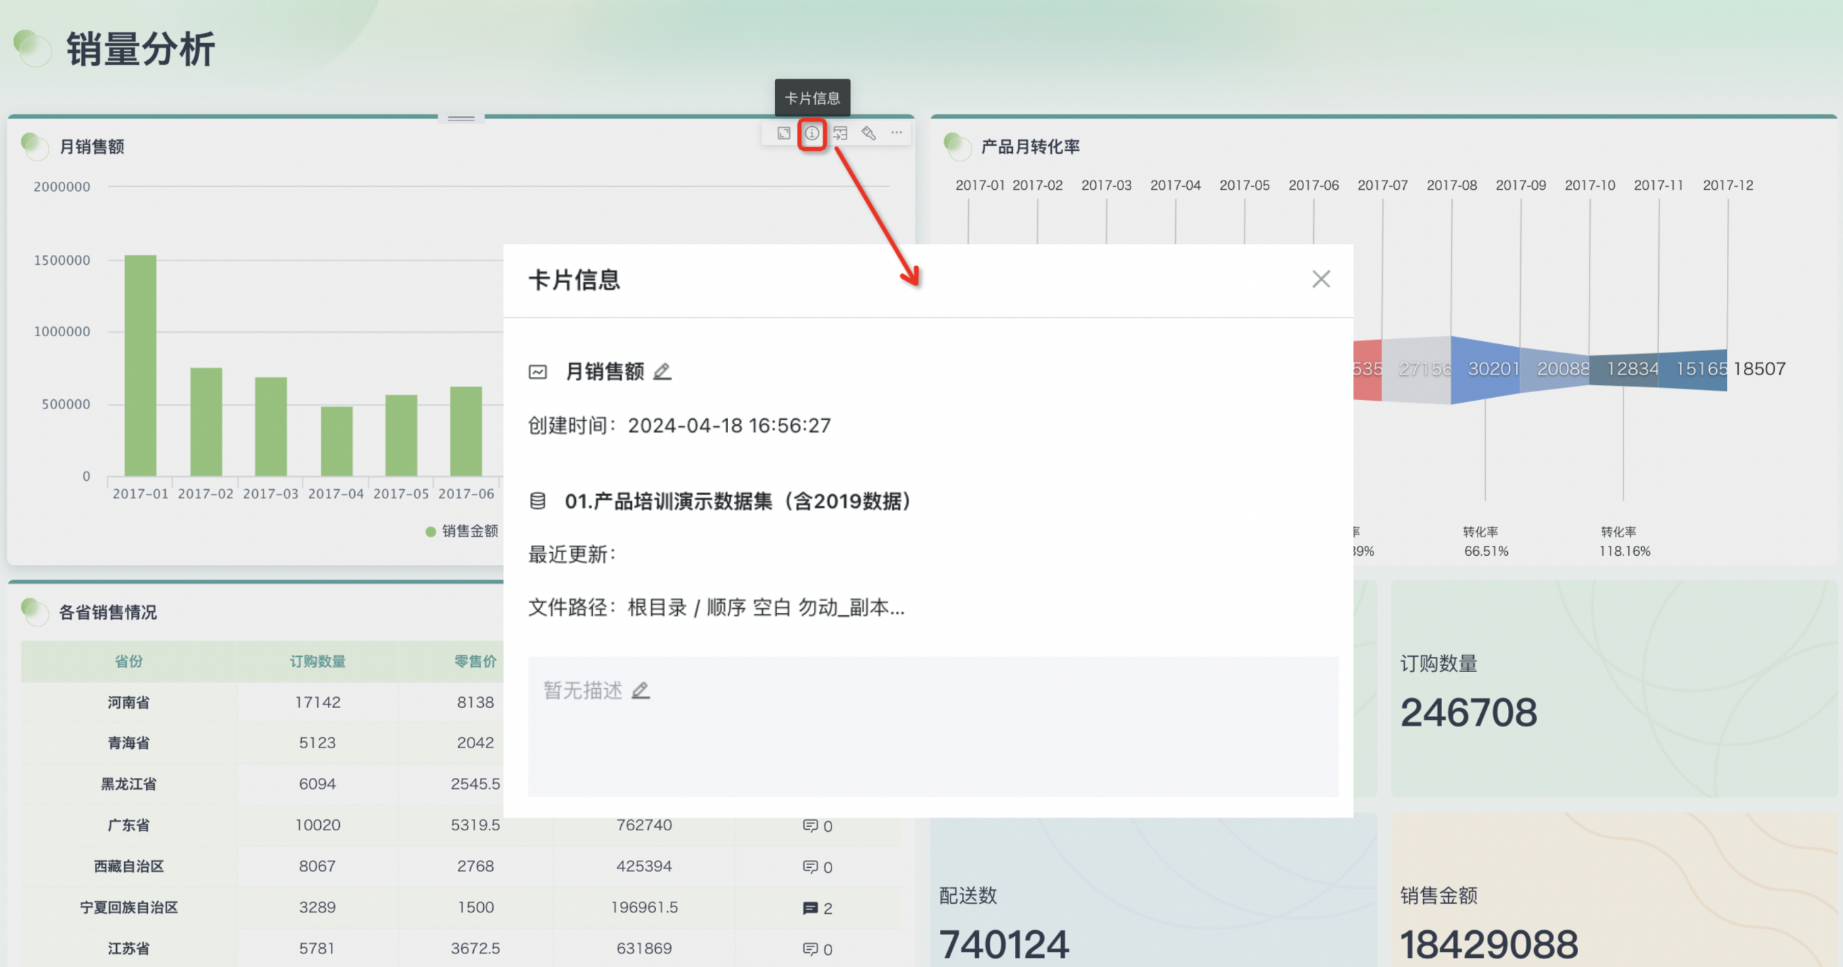Click the comment icon in 西藏自治区 row
1843x967 pixels.
pyautogui.click(x=810, y=867)
